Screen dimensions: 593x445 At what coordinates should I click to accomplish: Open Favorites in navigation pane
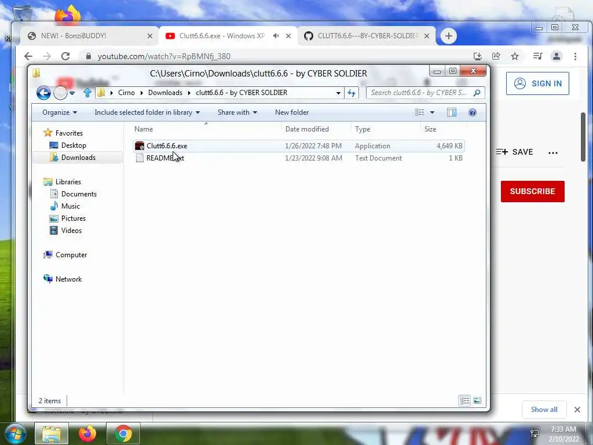click(x=69, y=133)
